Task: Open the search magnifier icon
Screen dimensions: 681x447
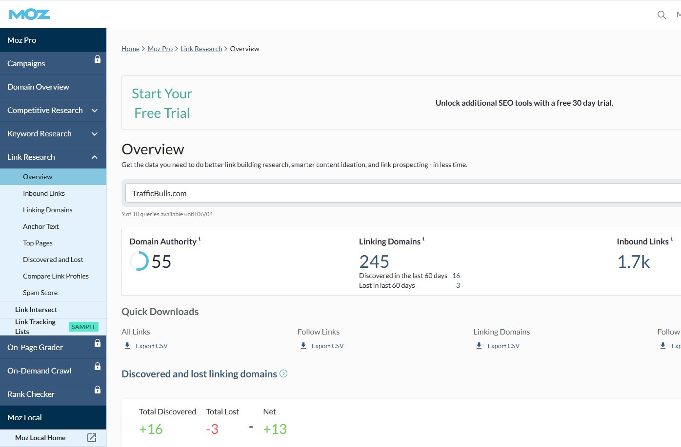Action: point(661,15)
